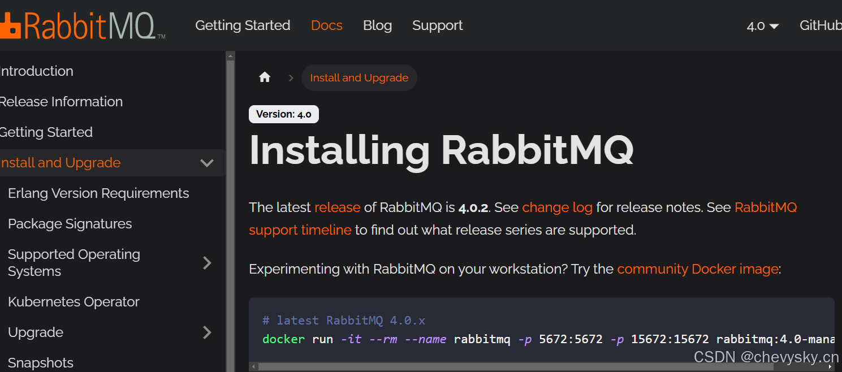
Task: Open Getting Started in top navigation
Action: tap(243, 25)
